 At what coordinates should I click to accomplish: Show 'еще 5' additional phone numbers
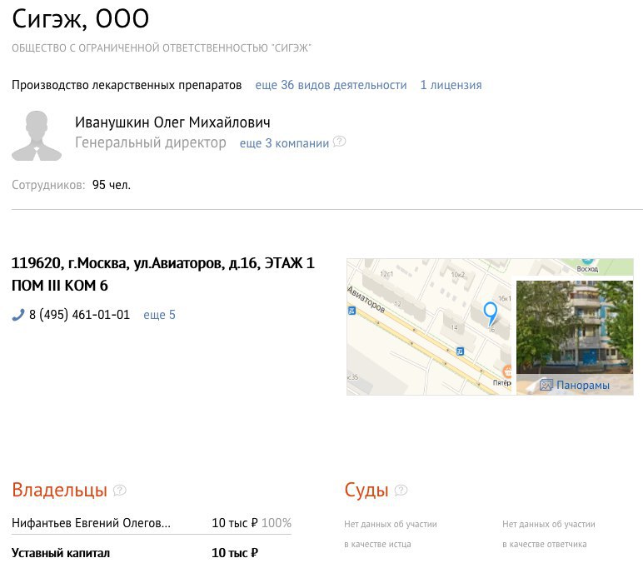coord(159,315)
